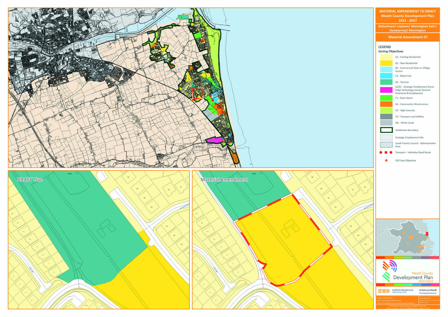Click the hatched Strategic Employment Site symbol
The height and width of the screenshot is (317, 448).
tap(386, 137)
